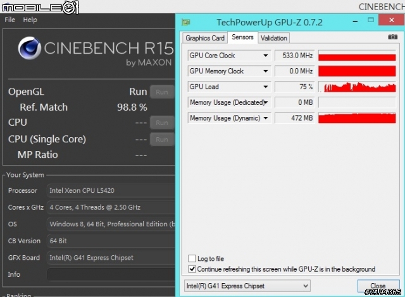
Task: Click the Run button for CPU test
Action: pyautogui.click(x=162, y=123)
